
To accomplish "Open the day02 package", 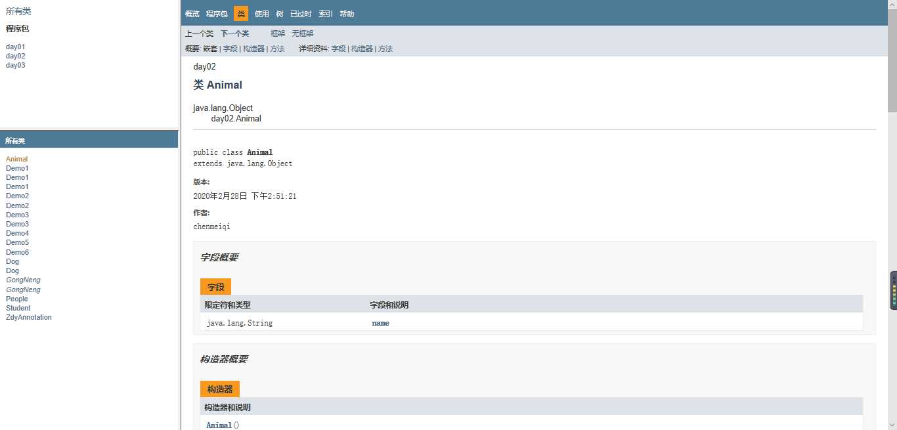I will (16, 56).
